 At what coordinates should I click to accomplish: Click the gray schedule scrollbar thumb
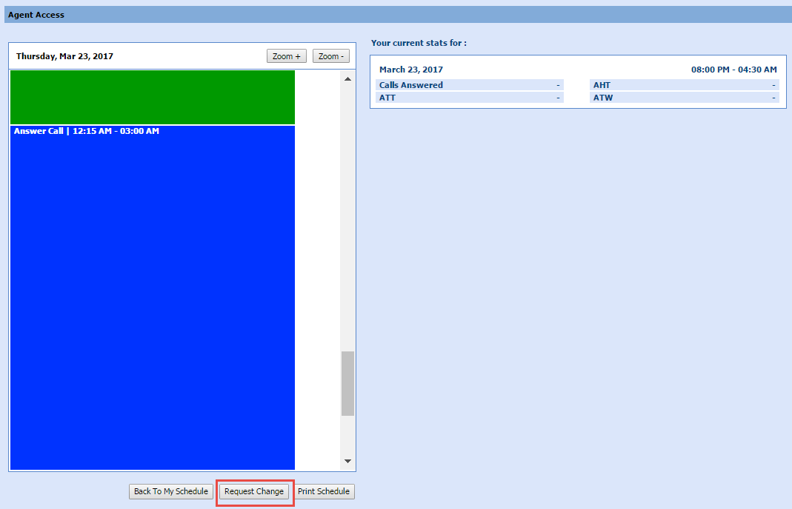coord(347,383)
